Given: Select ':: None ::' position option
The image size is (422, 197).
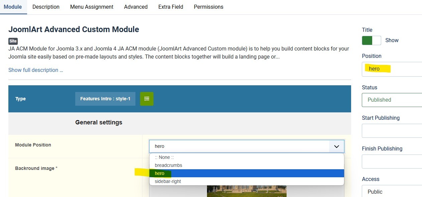Looking at the screenshot, I should coord(164,157).
